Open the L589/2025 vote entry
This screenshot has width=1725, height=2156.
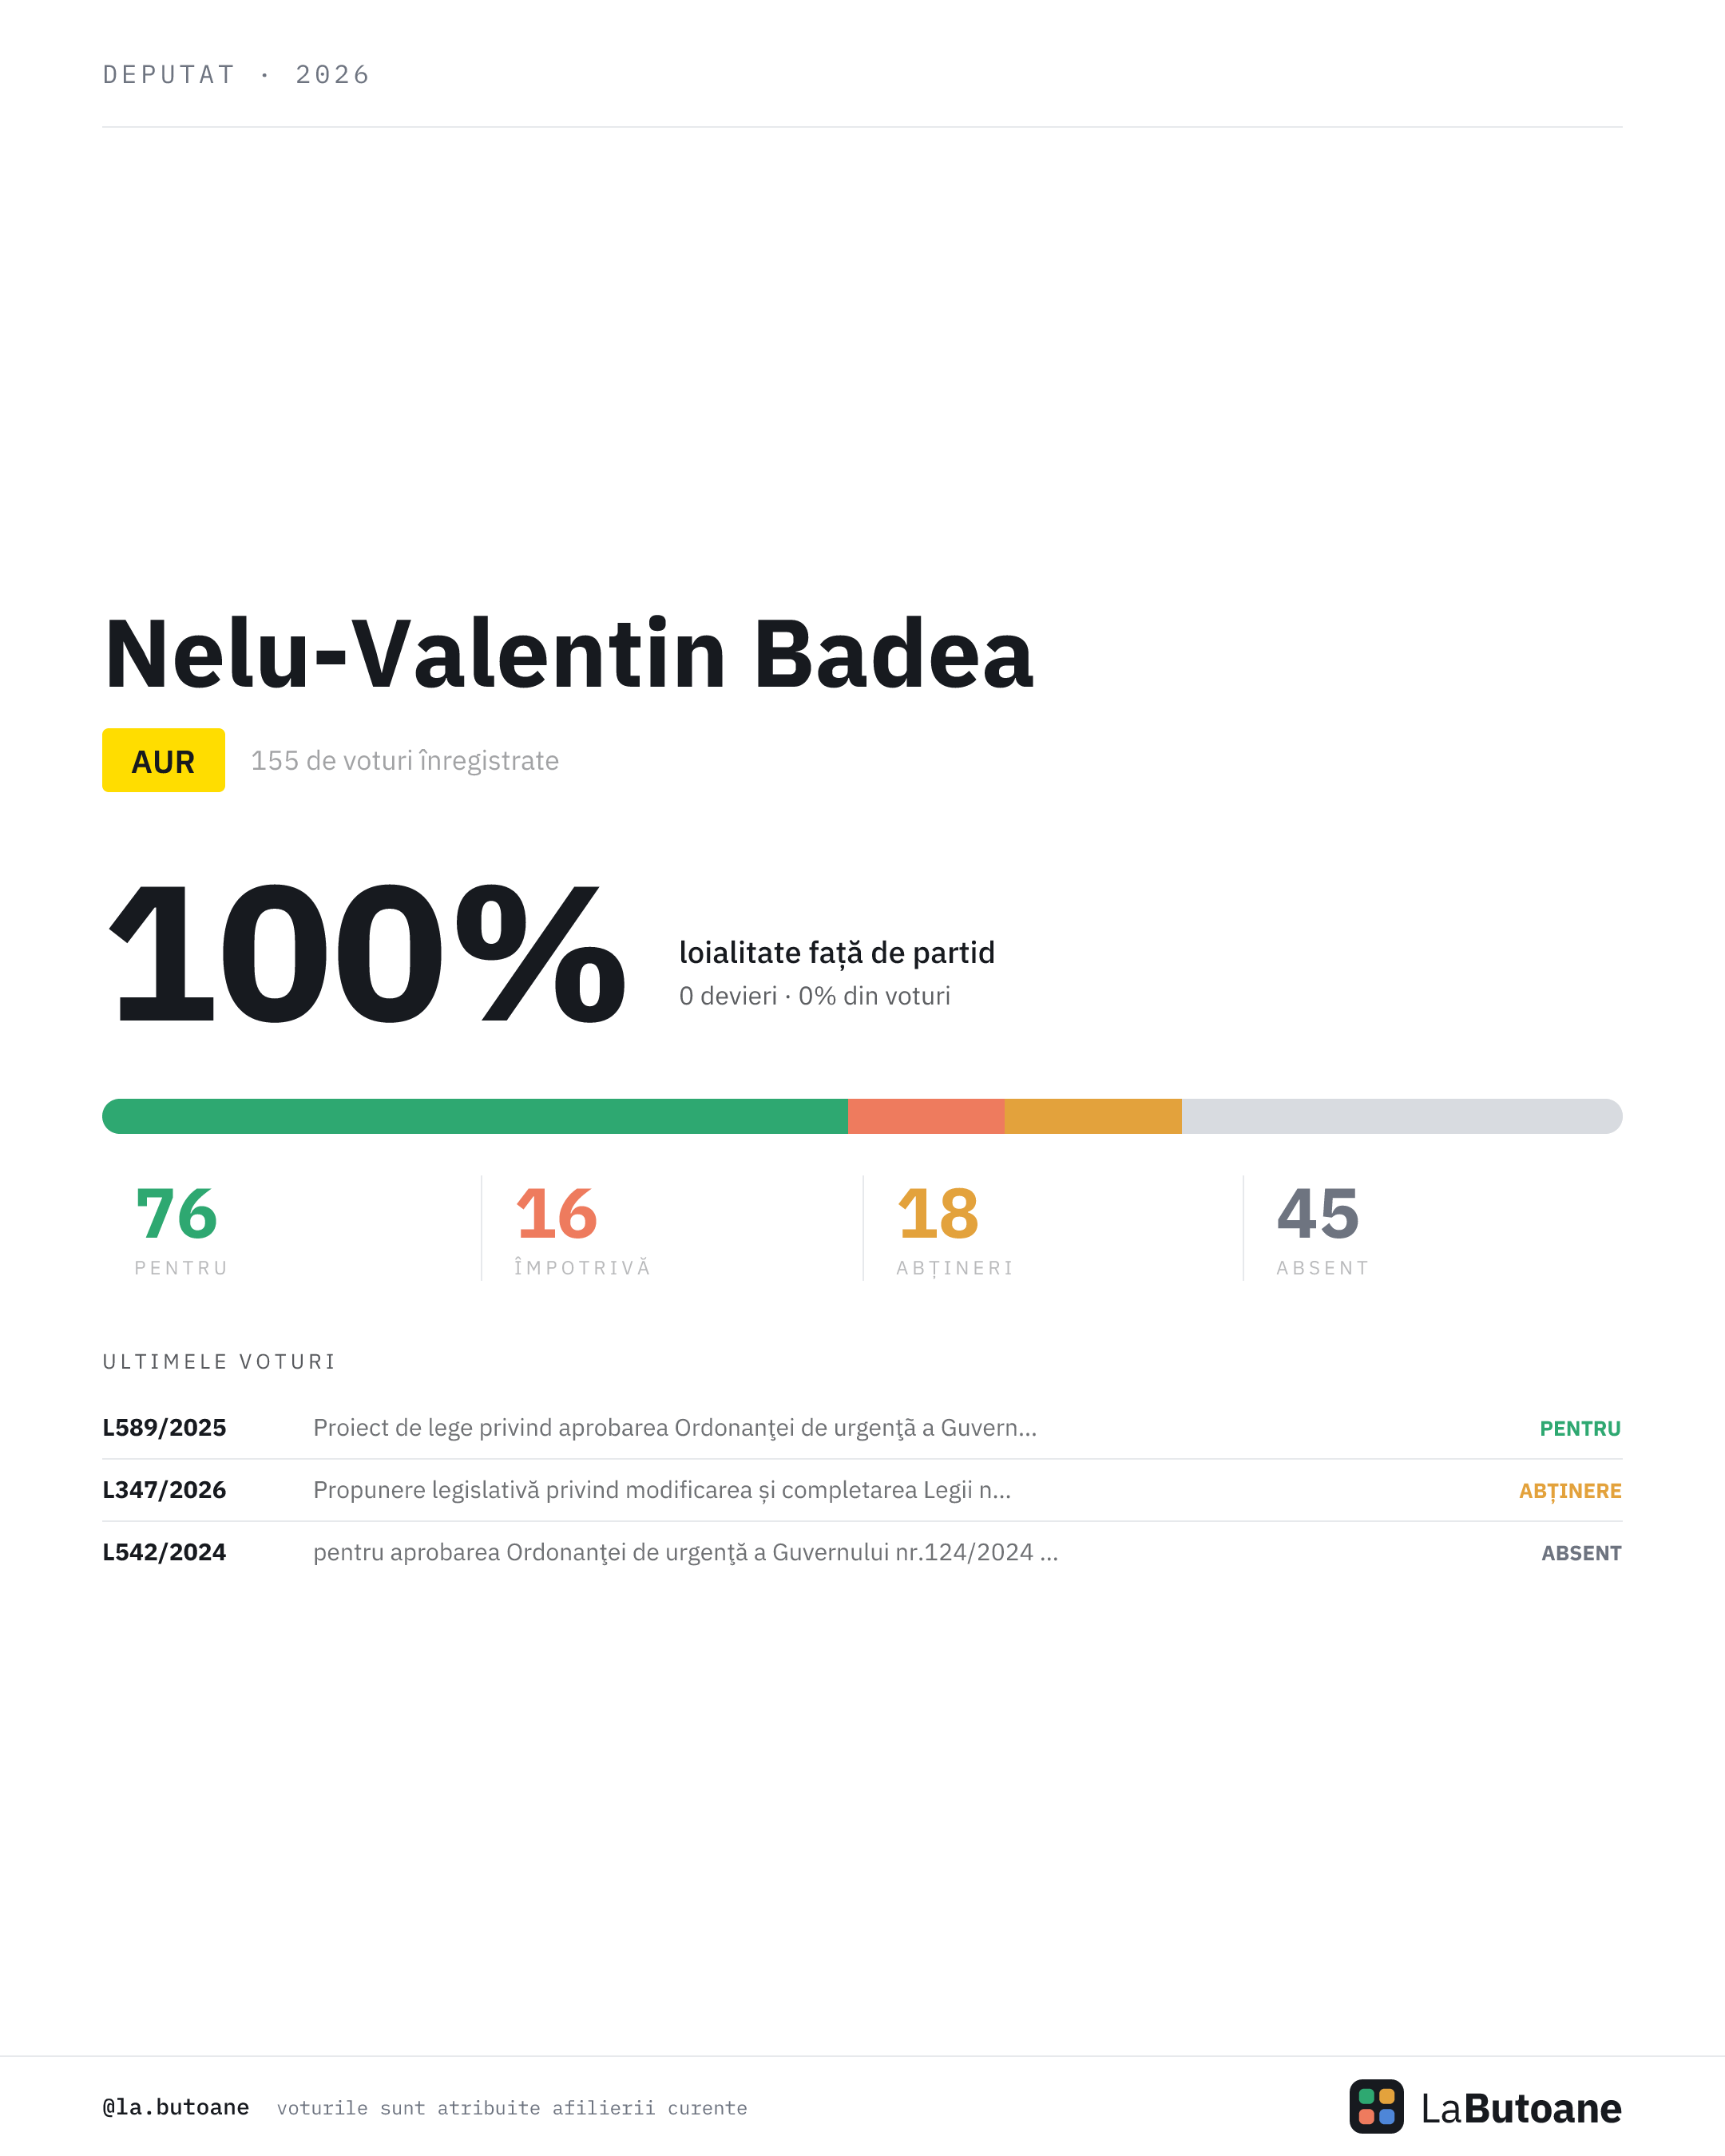[x=862, y=1428]
